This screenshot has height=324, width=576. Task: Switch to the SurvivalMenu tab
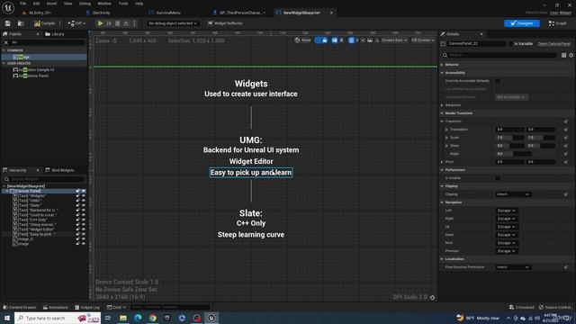(168, 13)
